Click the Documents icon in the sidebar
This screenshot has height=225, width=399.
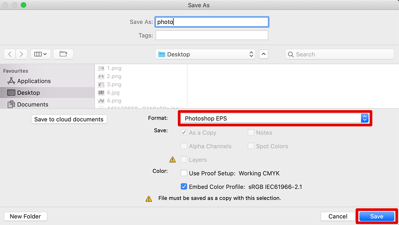[x=12, y=104]
